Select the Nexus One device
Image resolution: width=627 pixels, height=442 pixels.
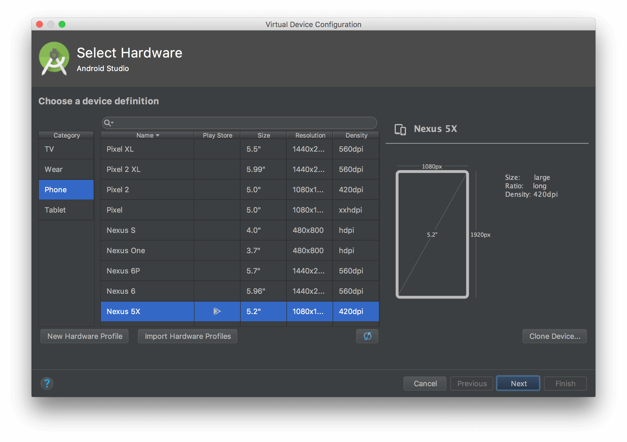pos(240,251)
